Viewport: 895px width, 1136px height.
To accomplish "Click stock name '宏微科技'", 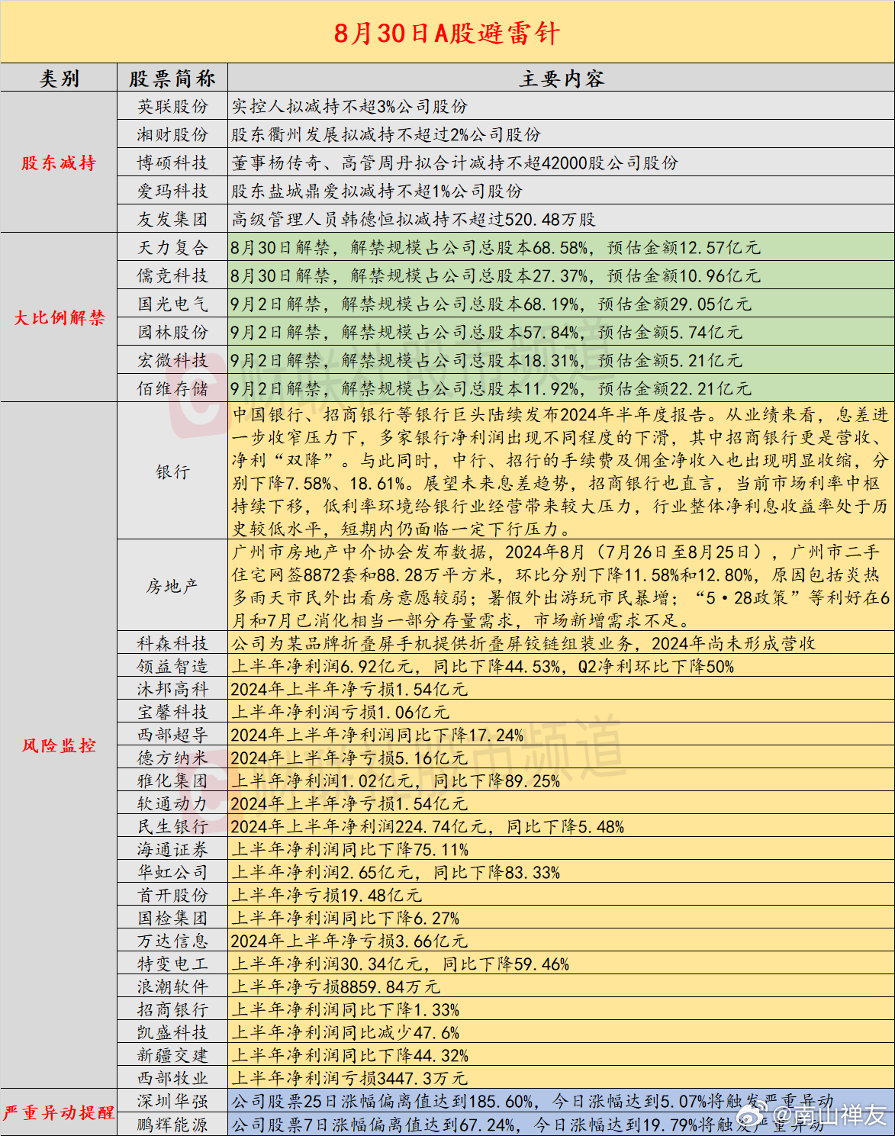I will [172, 361].
